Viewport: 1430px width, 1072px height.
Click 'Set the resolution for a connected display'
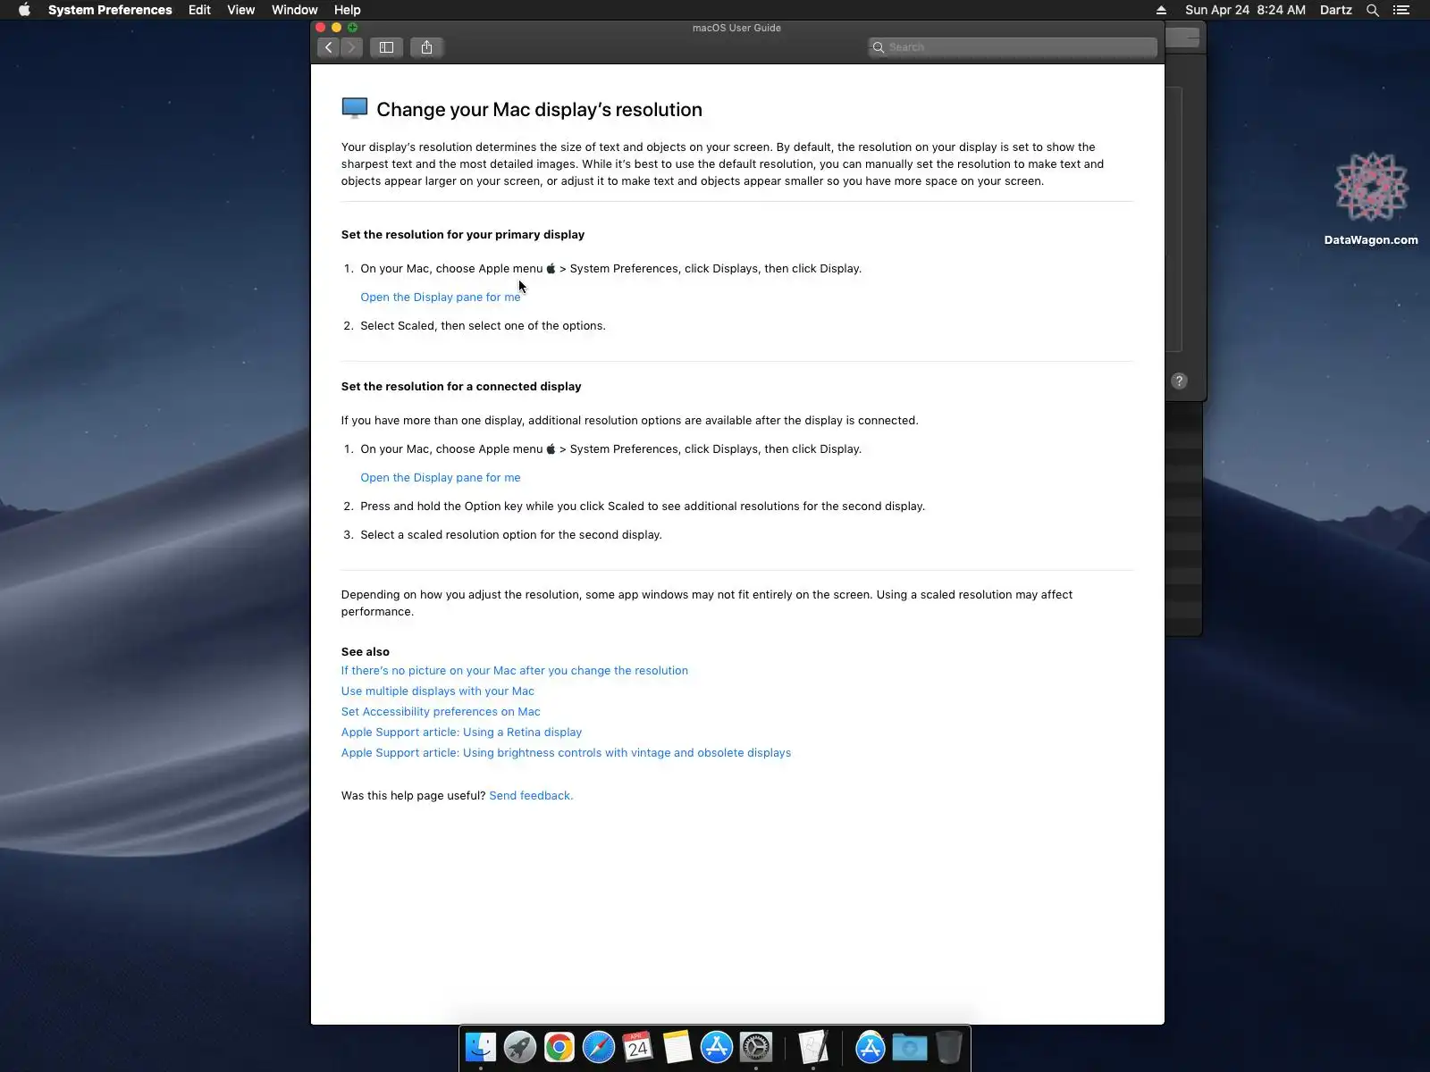click(461, 387)
